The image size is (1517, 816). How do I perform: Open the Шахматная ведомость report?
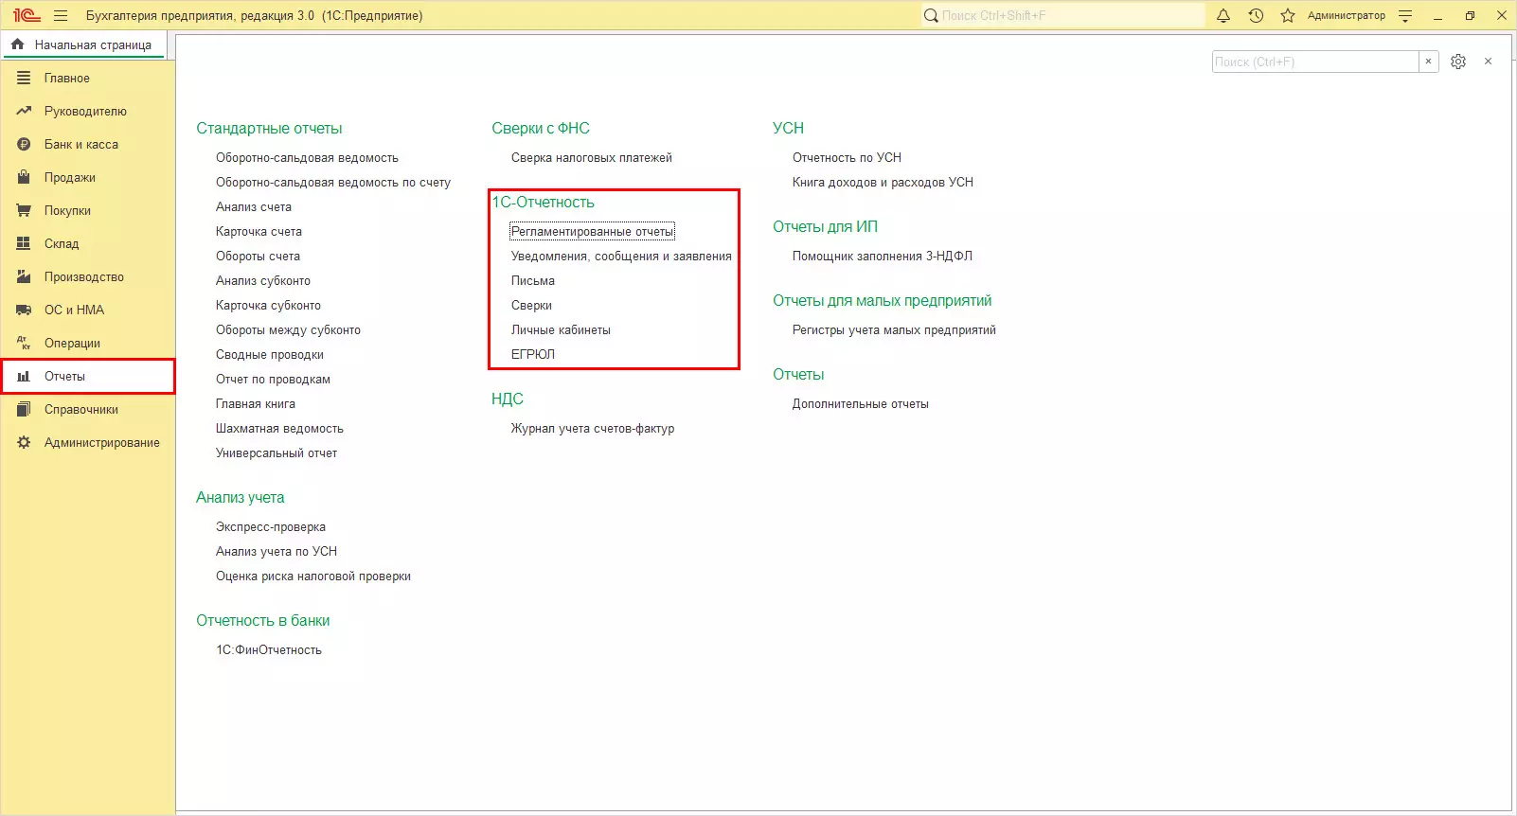click(x=279, y=429)
